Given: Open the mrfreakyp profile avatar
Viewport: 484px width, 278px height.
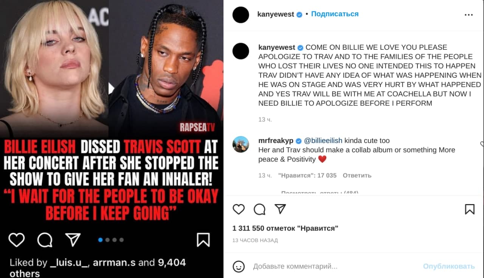Looking at the screenshot, I should coord(241,144).
